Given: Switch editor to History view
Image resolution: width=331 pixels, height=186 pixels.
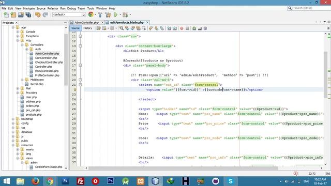Looking at the screenshot, I should pyautogui.click(x=87, y=28).
